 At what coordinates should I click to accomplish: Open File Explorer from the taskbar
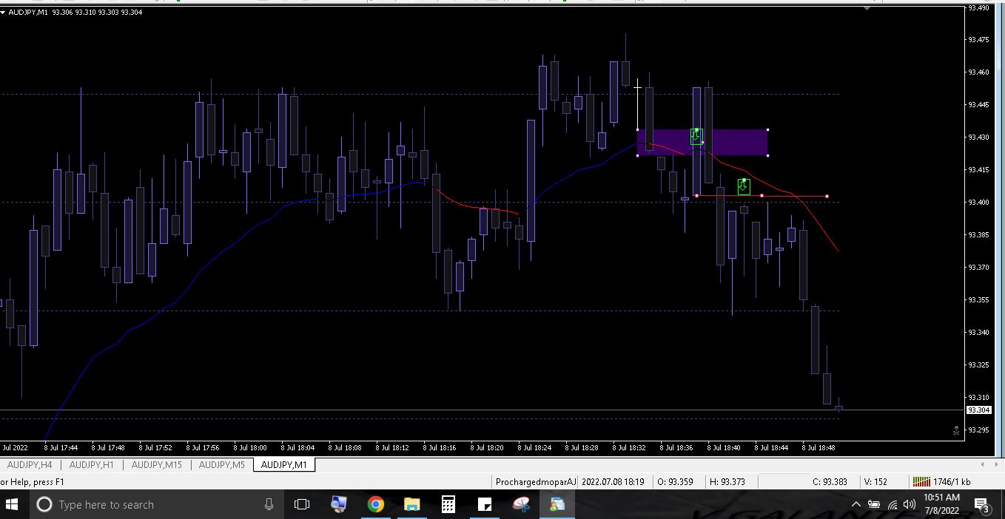(x=412, y=504)
